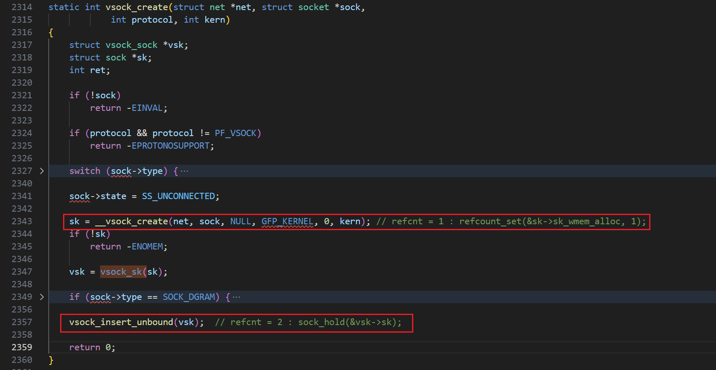Place cursor on SS_UNCONNECTED constant

point(178,196)
